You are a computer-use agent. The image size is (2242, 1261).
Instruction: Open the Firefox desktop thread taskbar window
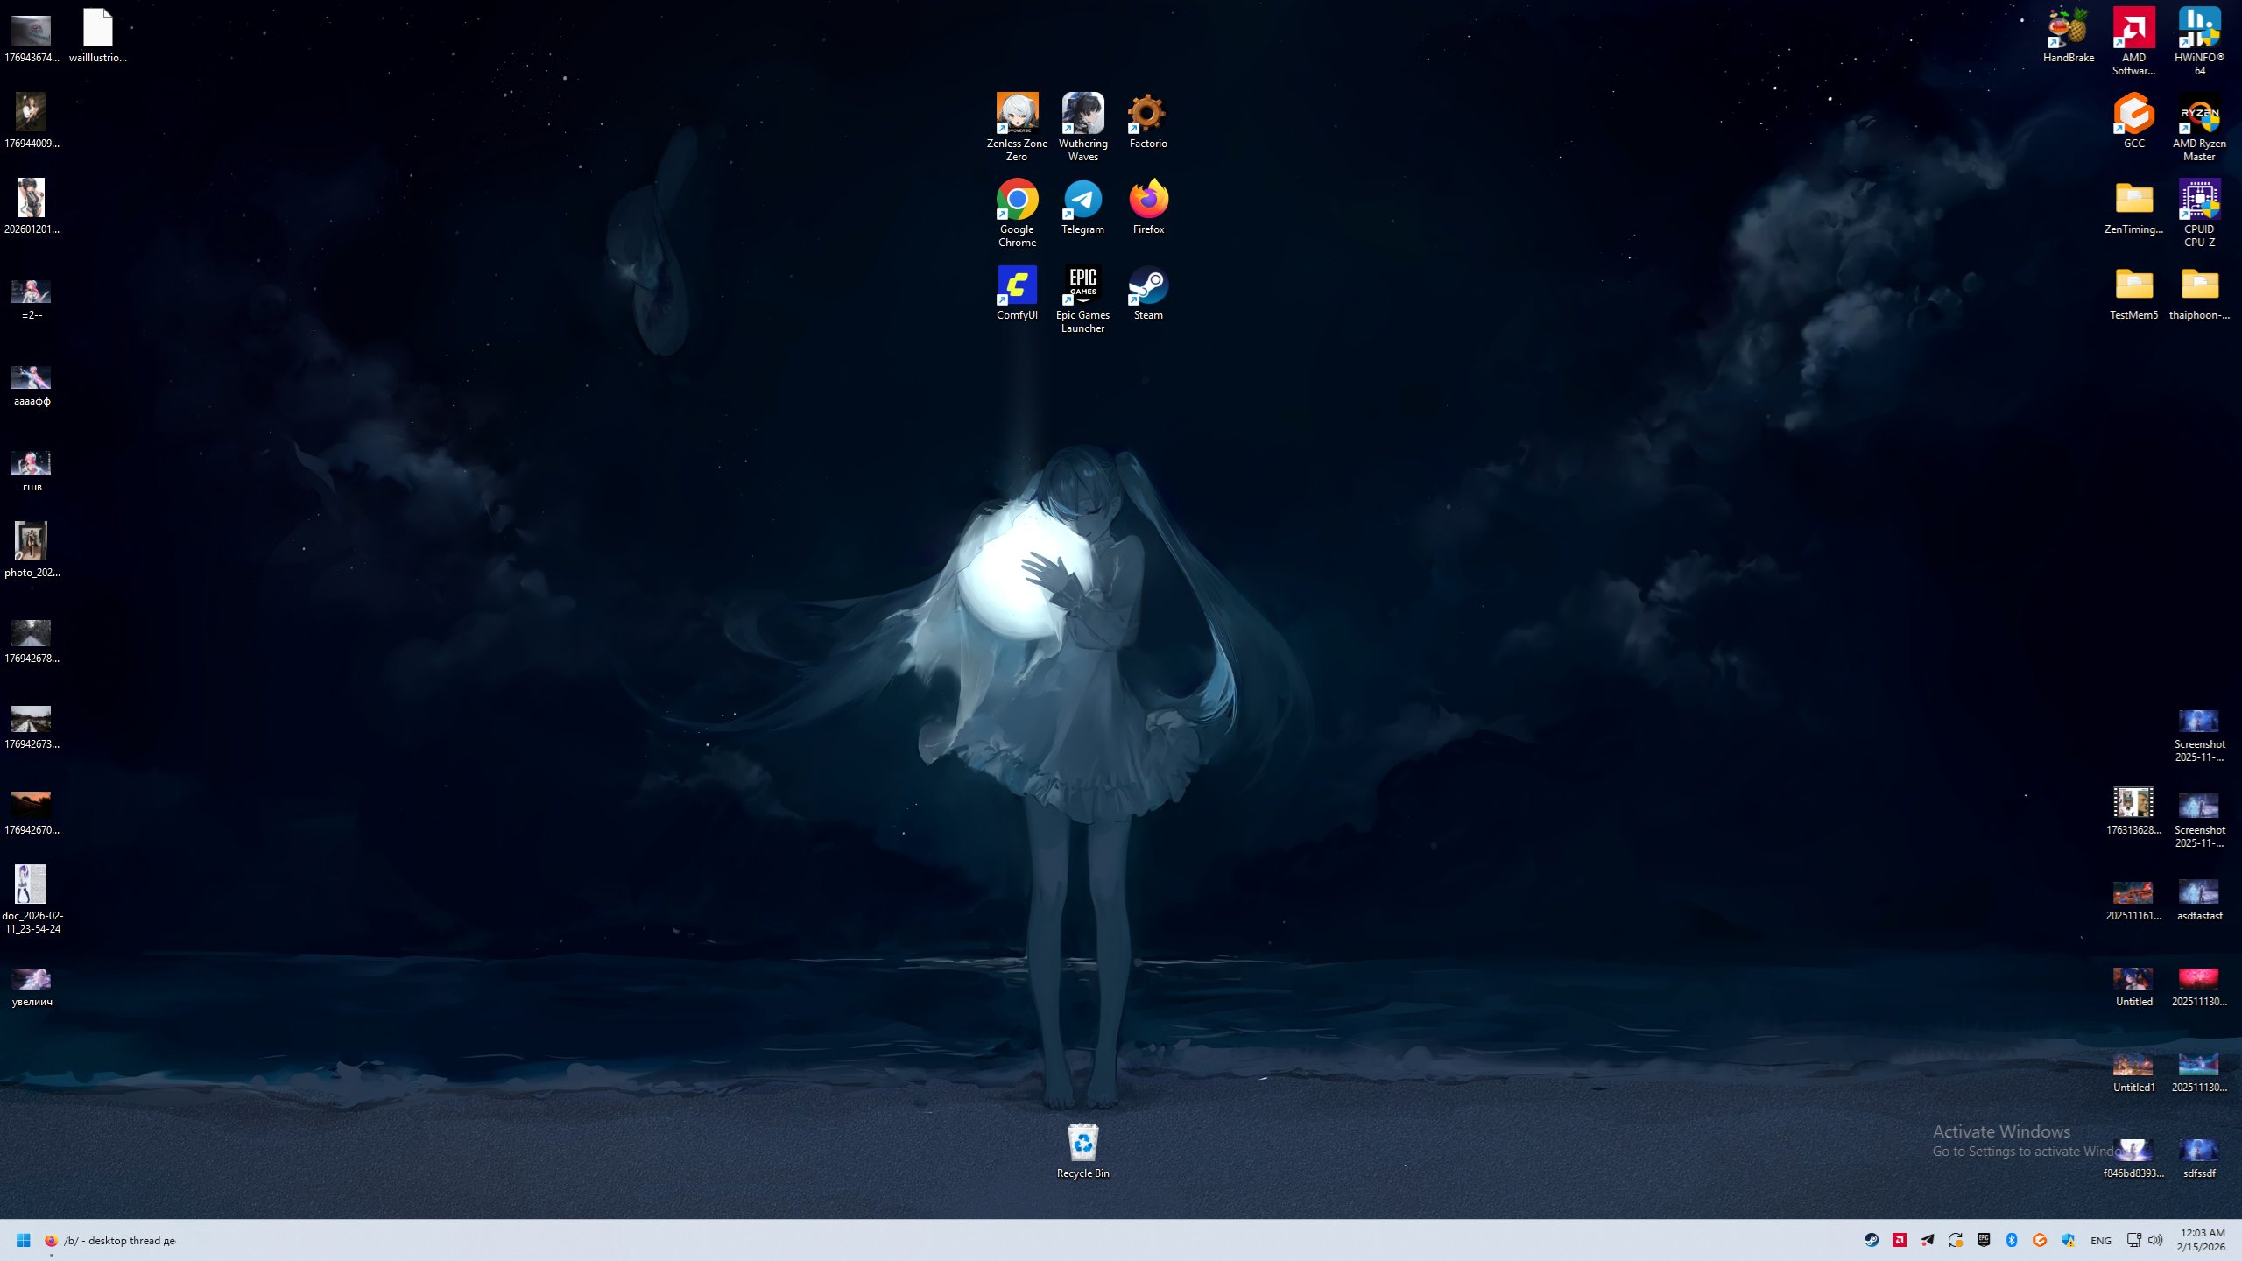[110, 1240]
